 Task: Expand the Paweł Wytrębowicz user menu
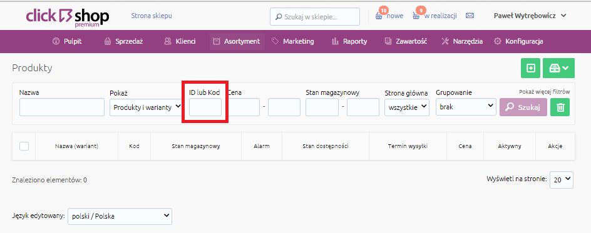(530, 16)
